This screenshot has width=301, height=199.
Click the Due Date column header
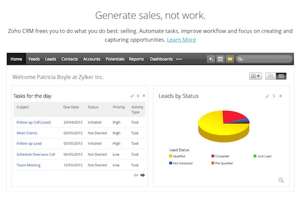coord(71,107)
